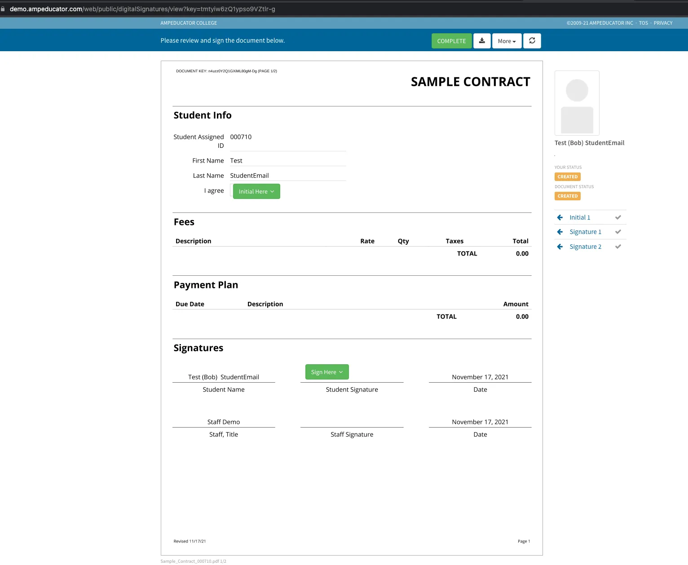Click the student profile photo placeholder
This screenshot has height=565, width=688.
point(577,103)
